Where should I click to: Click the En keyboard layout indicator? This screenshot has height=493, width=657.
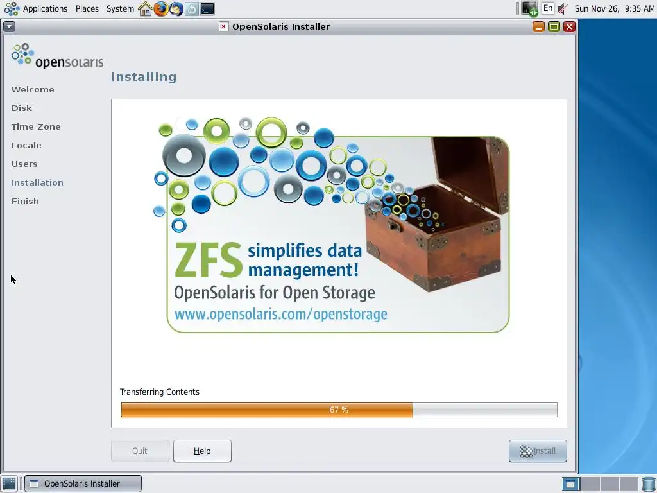click(548, 8)
